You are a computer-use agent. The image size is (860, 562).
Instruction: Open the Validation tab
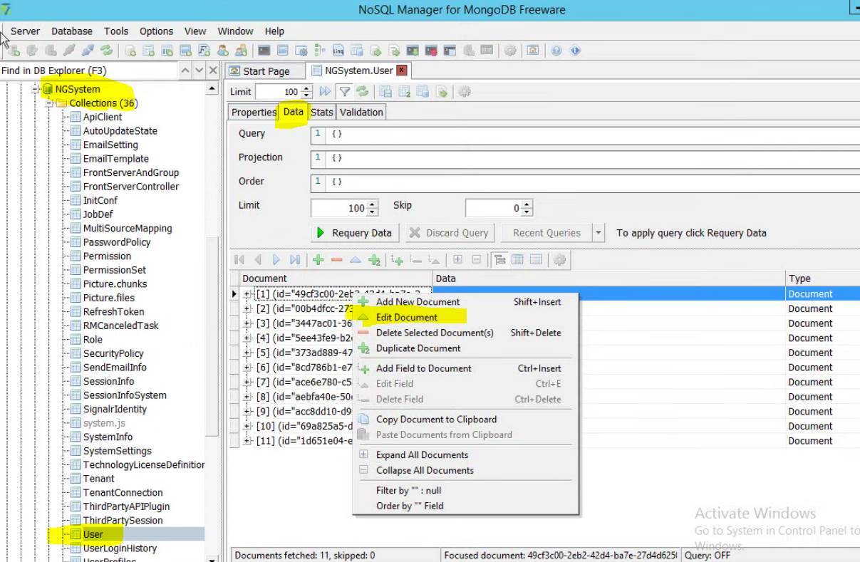[x=361, y=112]
